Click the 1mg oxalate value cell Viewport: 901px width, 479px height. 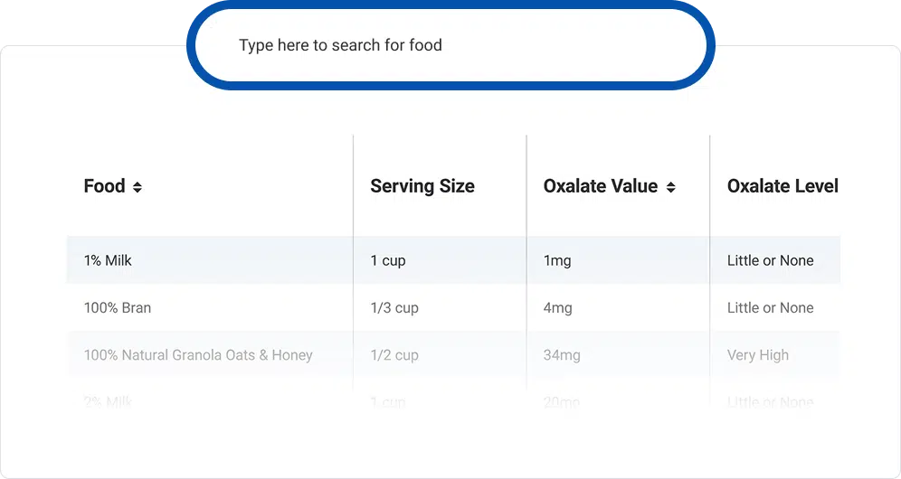(557, 261)
